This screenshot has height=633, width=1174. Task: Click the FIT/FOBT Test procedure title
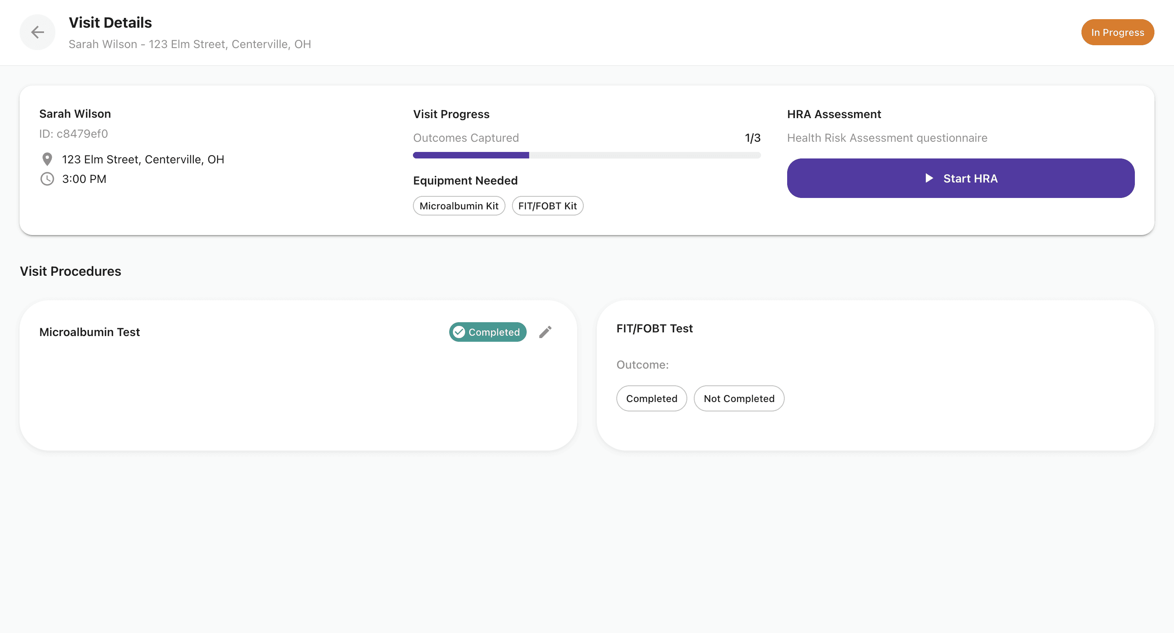[654, 328]
